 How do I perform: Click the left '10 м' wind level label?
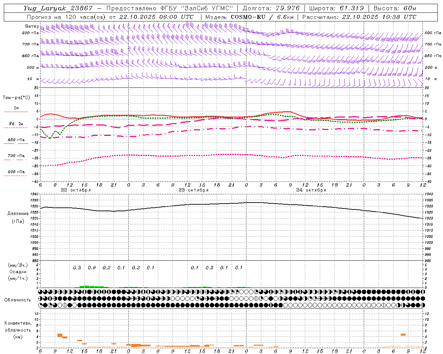point(33,79)
